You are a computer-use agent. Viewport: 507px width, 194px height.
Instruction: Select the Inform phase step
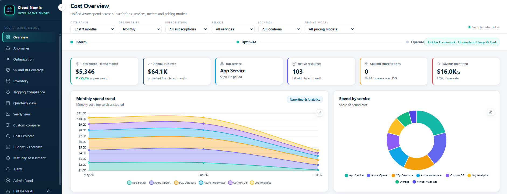pos(78,42)
